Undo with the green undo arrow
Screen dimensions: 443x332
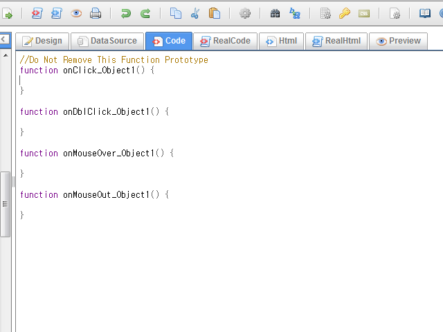tap(125, 13)
